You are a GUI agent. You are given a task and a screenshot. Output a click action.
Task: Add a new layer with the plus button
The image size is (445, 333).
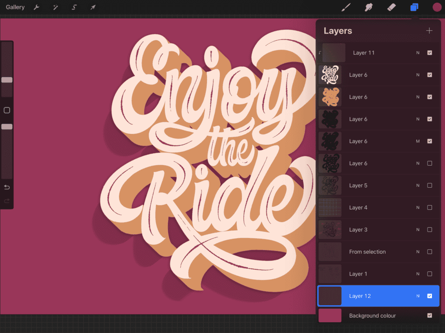click(429, 30)
